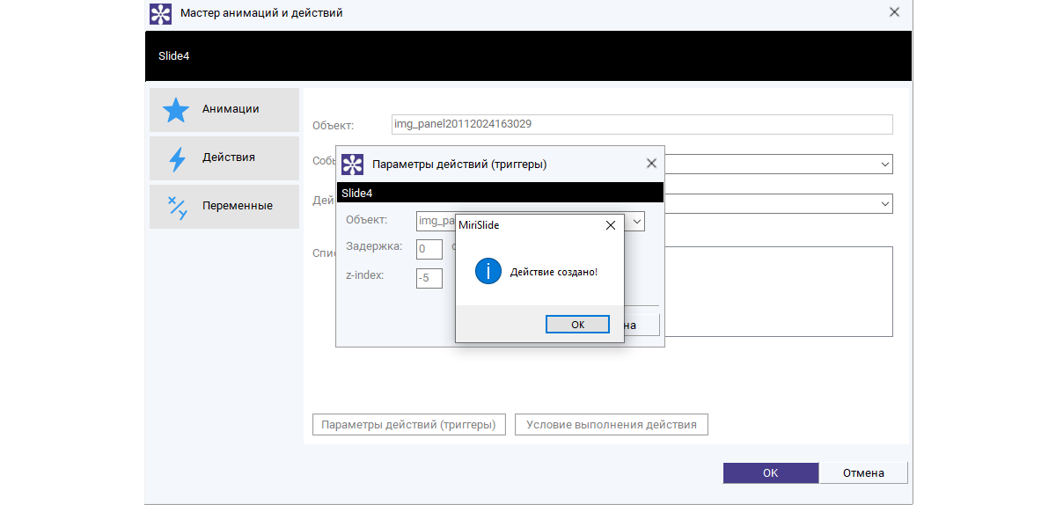Close the MiriSlide message box
Viewport: 1056px width, 505px height.
coord(611,225)
